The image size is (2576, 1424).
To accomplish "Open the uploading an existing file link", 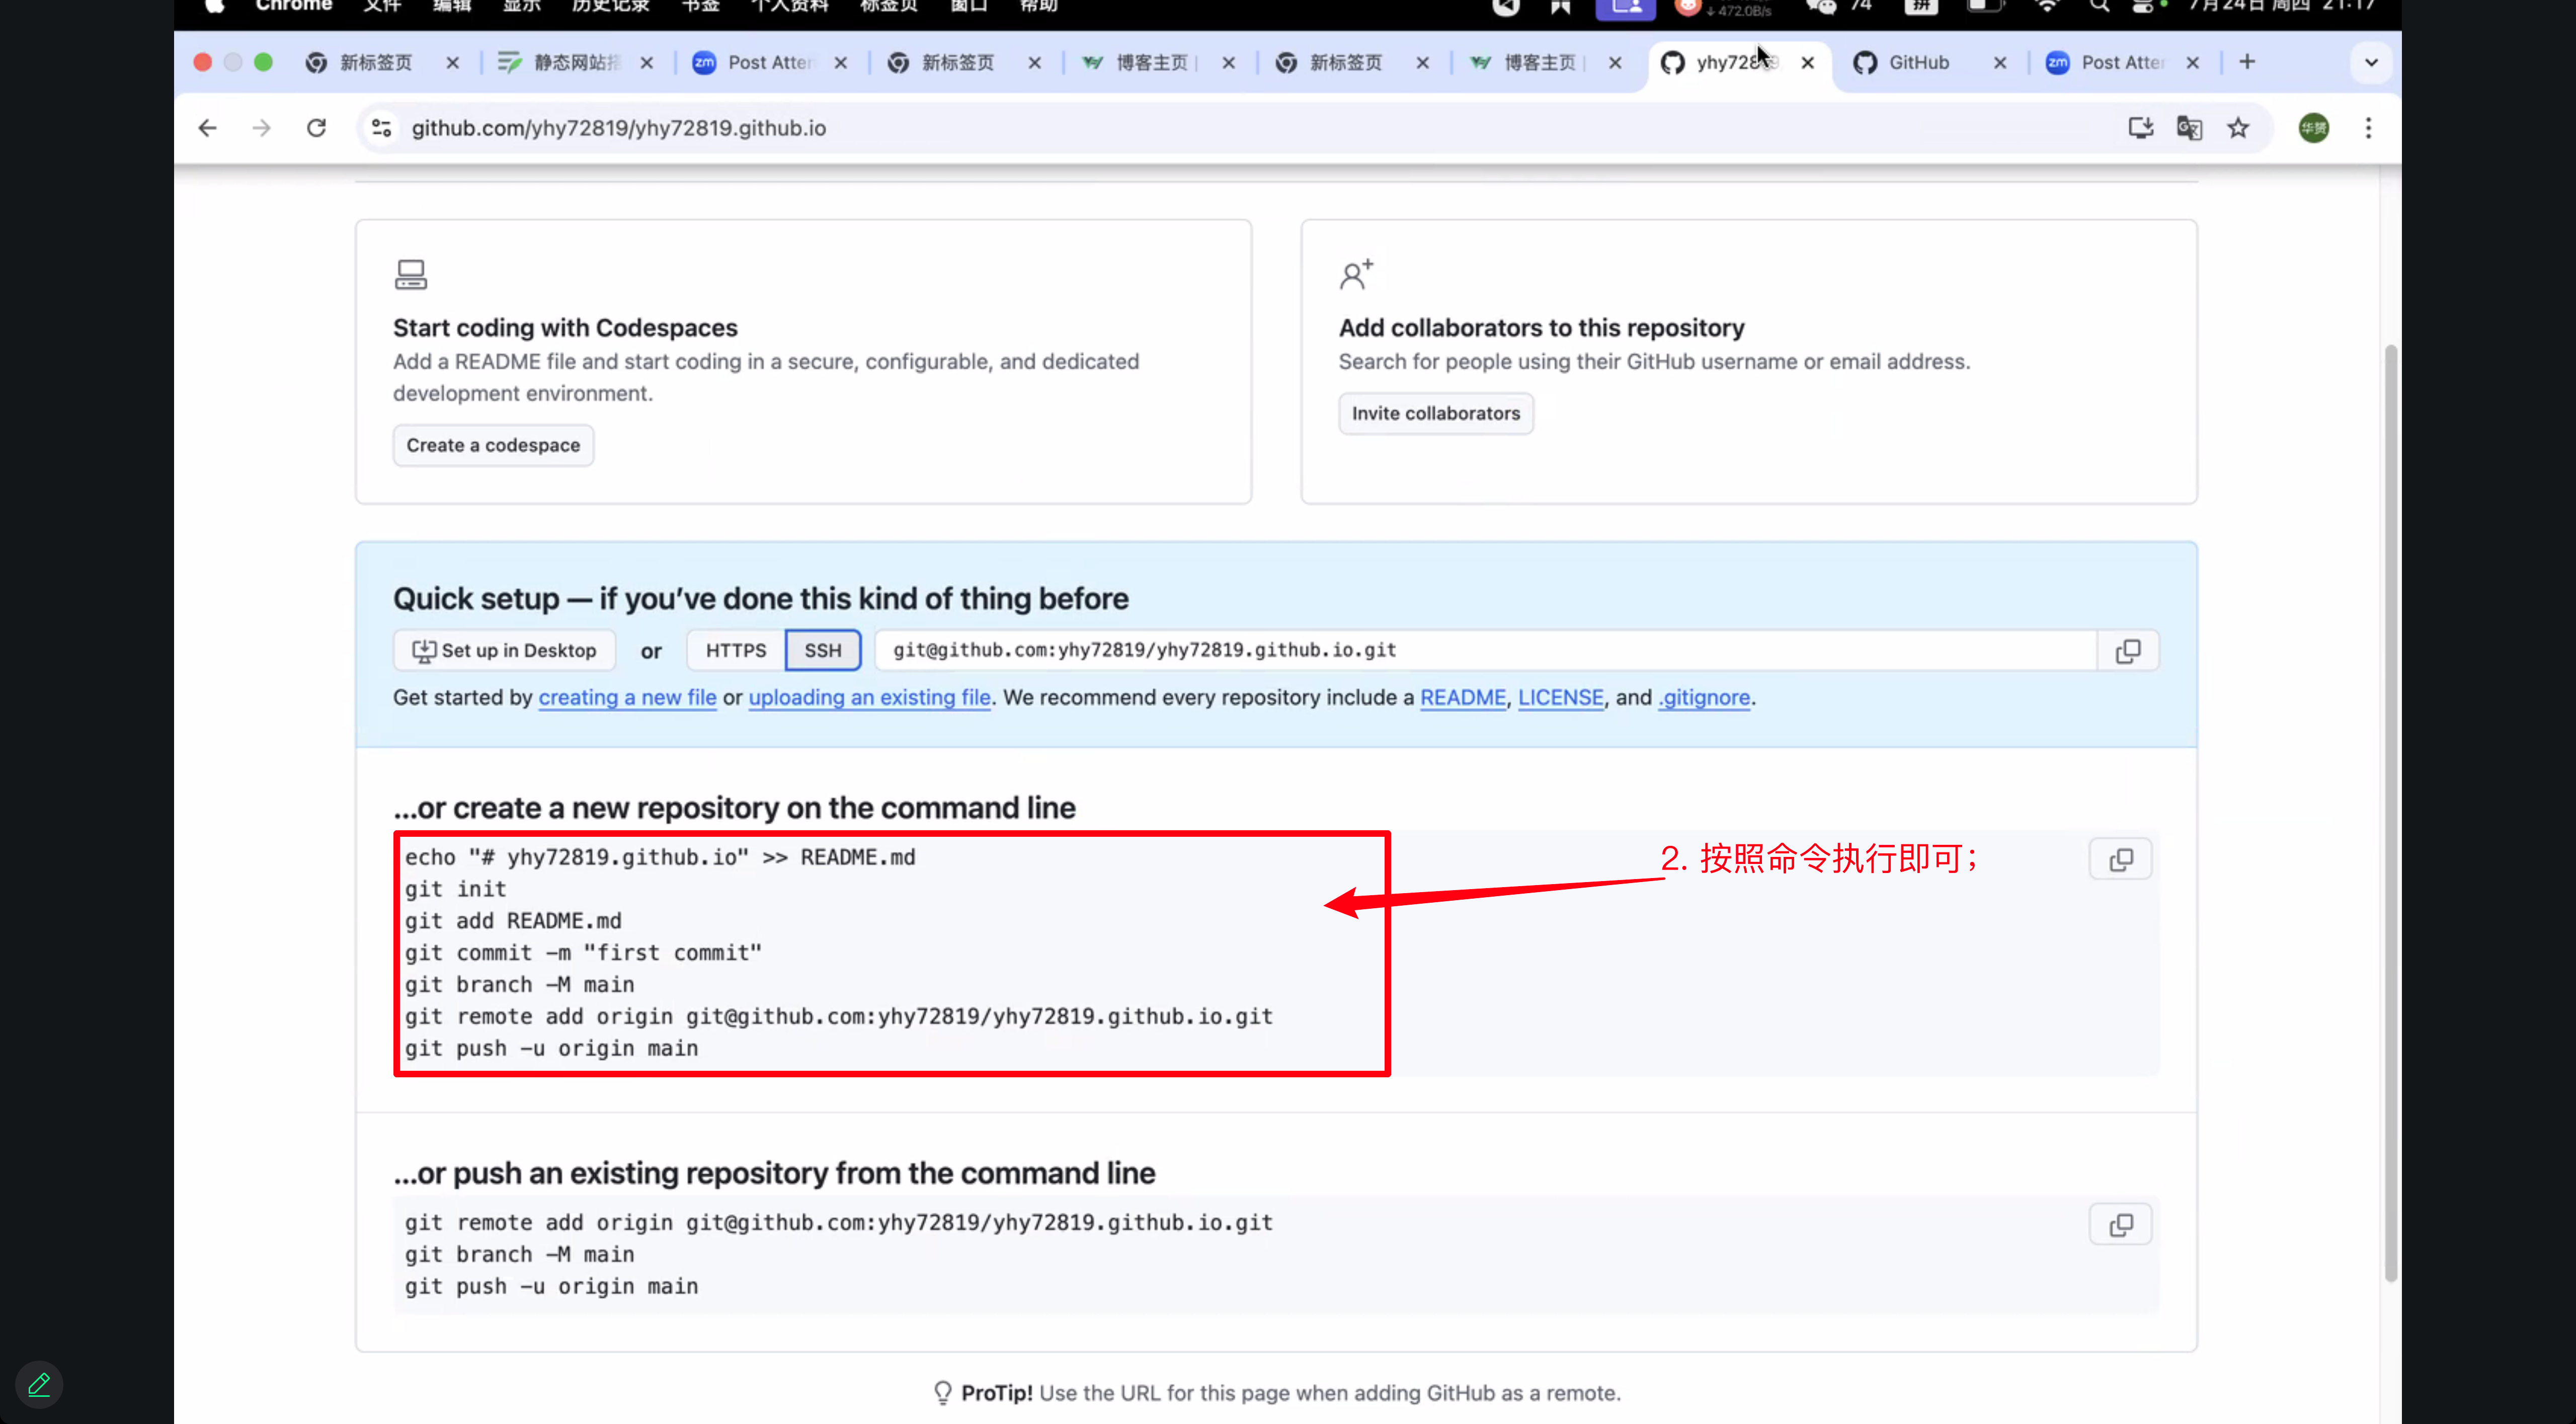I will coord(870,698).
